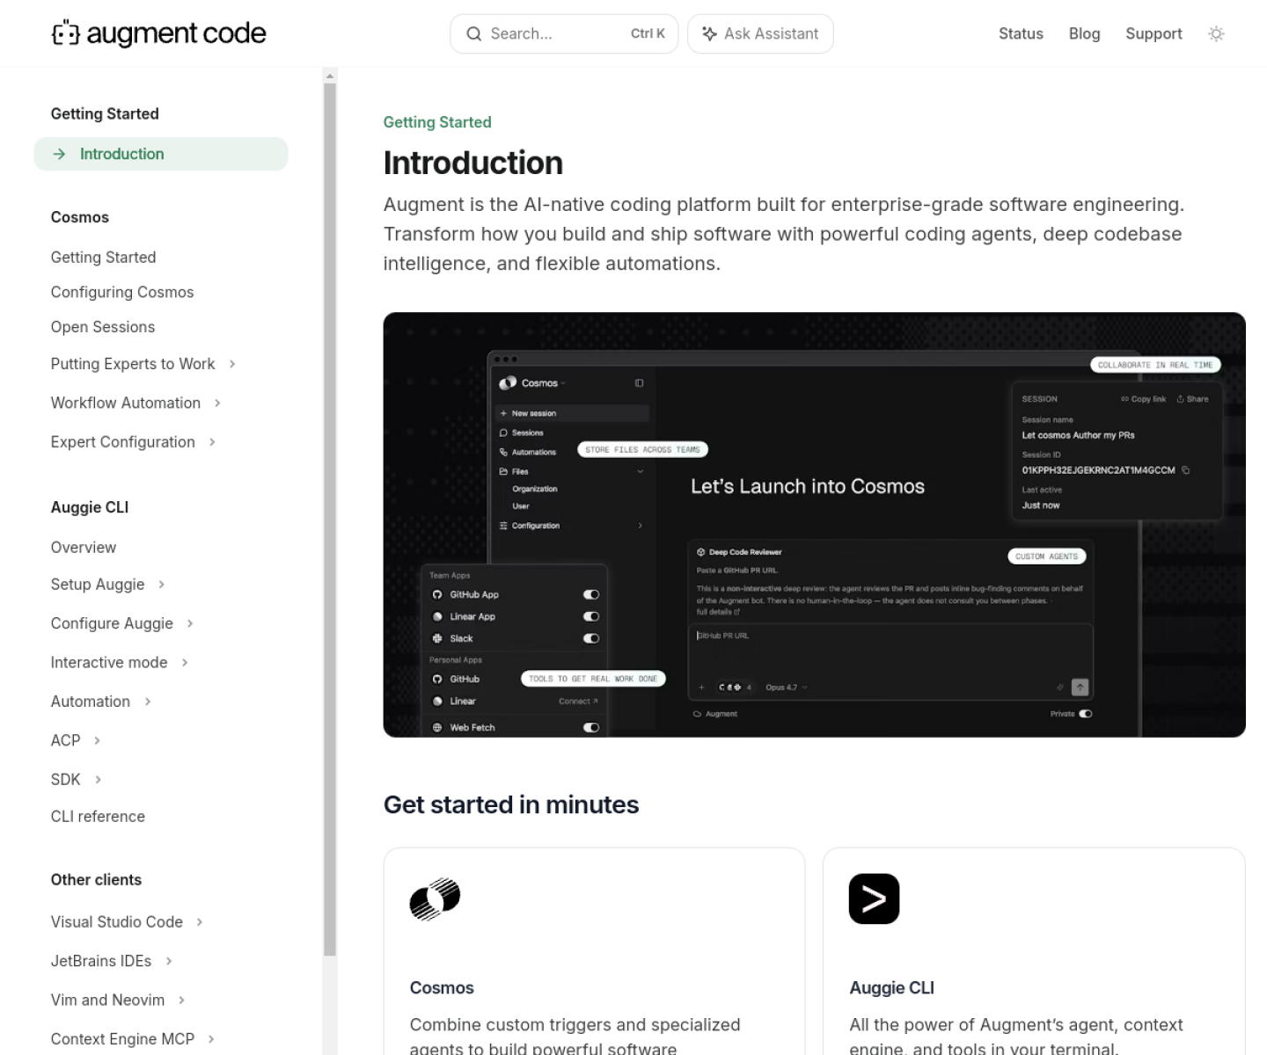
Task: Click the Get started in minutes heading
Action: 511,804
